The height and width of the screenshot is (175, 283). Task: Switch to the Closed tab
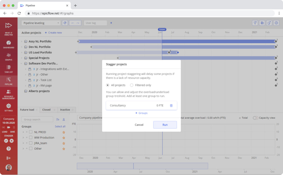click(x=49, y=110)
